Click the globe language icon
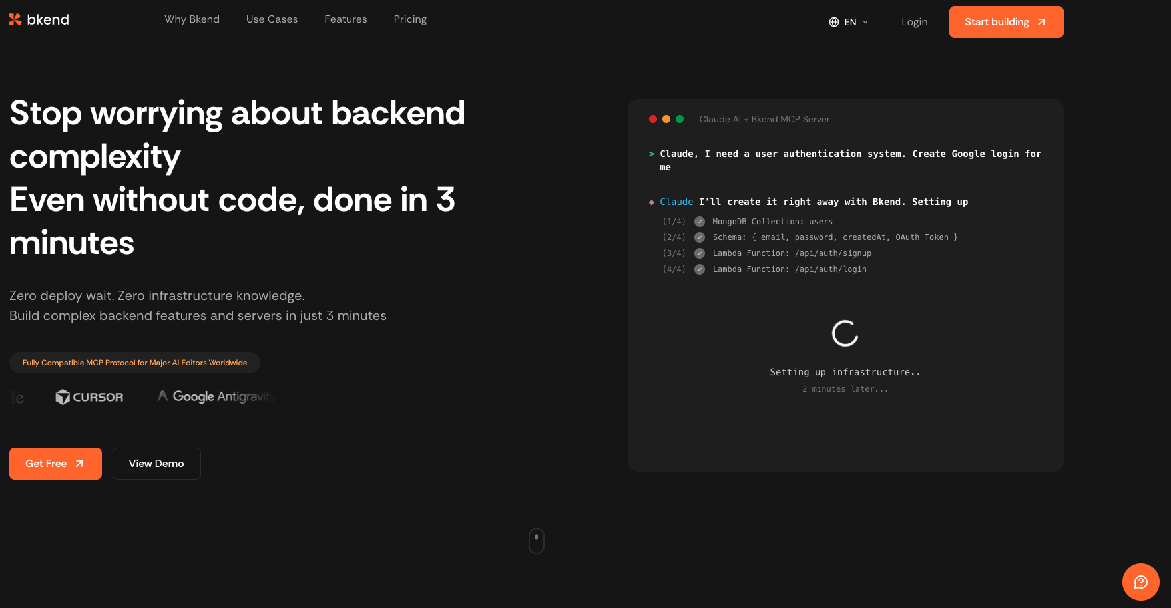The height and width of the screenshot is (608, 1171). (833, 22)
